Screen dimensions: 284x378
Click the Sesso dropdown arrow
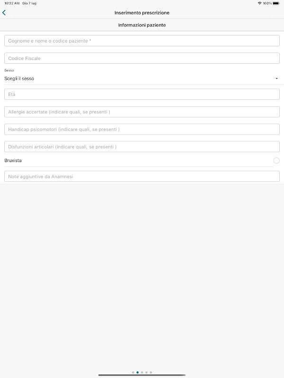[276, 78]
